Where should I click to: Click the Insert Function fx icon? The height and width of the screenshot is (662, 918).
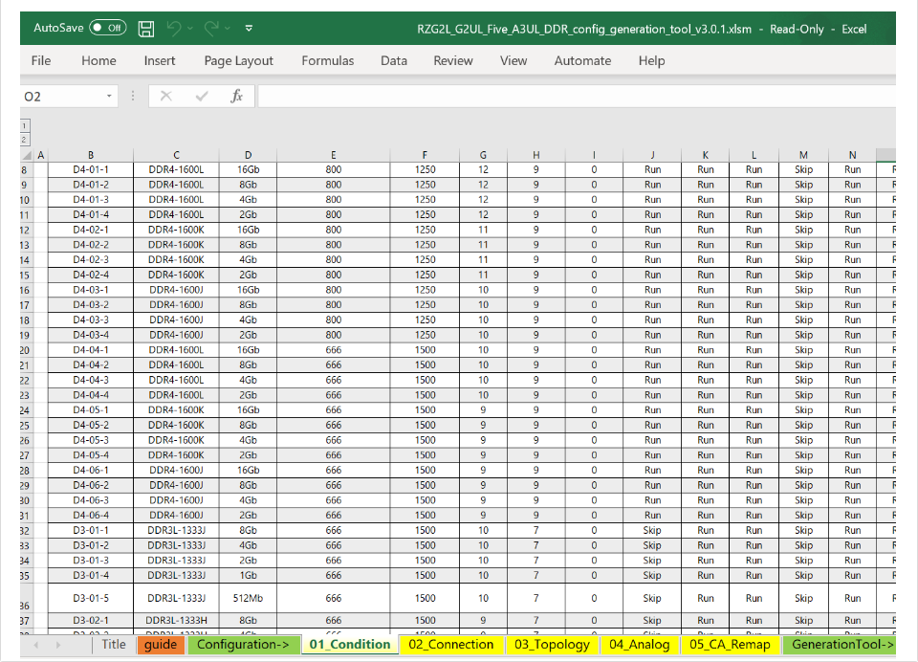(236, 96)
